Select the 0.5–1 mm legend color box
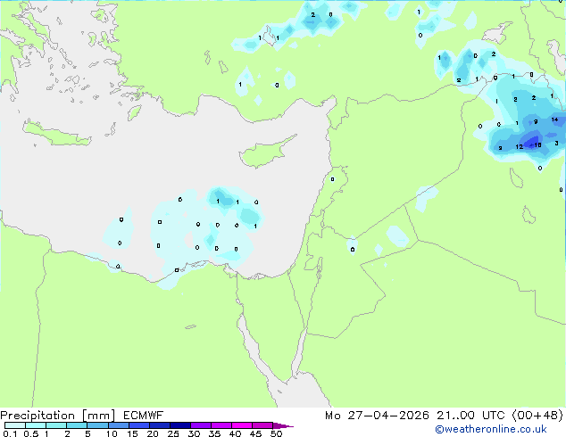This screenshot has width=566, height=437. point(36,425)
